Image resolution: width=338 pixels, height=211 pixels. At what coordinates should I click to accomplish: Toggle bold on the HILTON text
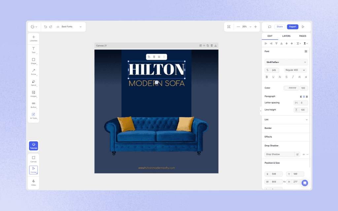coord(267,77)
